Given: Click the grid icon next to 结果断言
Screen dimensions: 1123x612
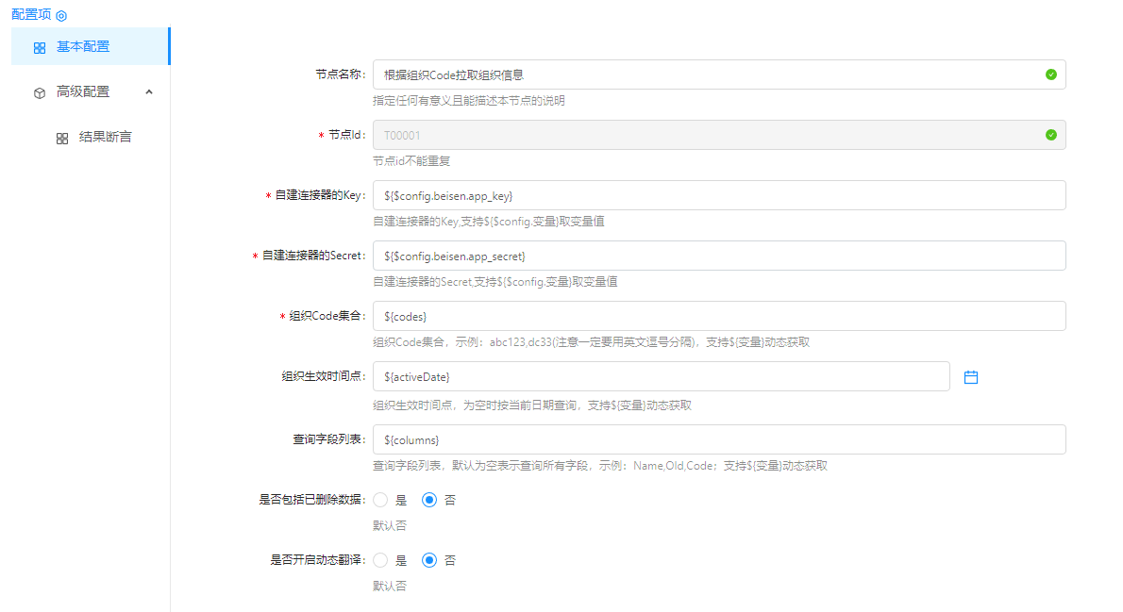Looking at the screenshot, I should pos(62,138).
